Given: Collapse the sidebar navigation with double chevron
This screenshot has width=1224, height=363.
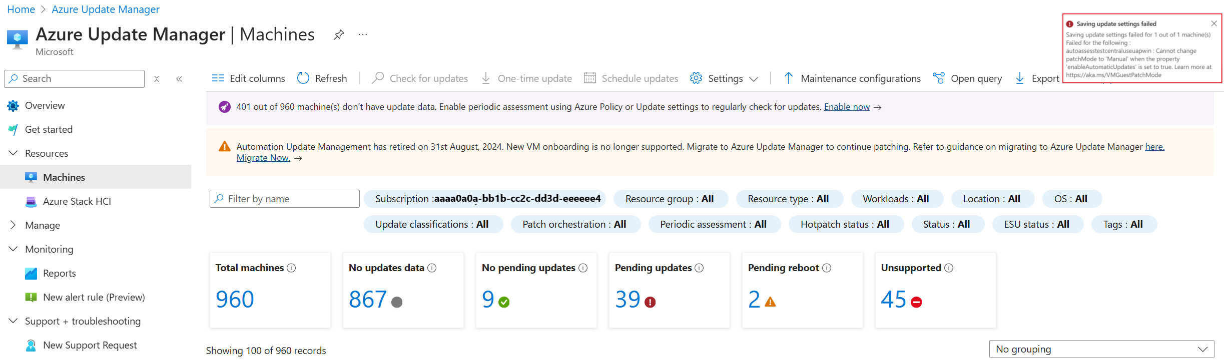Looking at the screenshot, I should [x=179, y=79].
